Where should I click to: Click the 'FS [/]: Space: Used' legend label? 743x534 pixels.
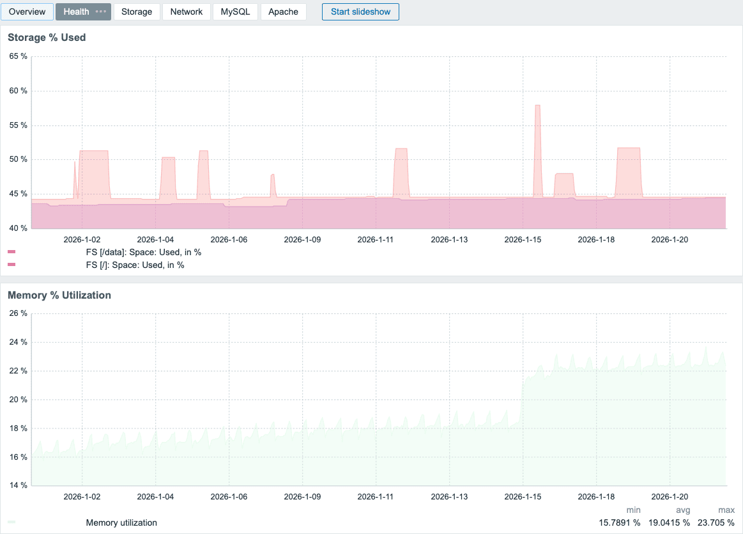pos(135,265)
